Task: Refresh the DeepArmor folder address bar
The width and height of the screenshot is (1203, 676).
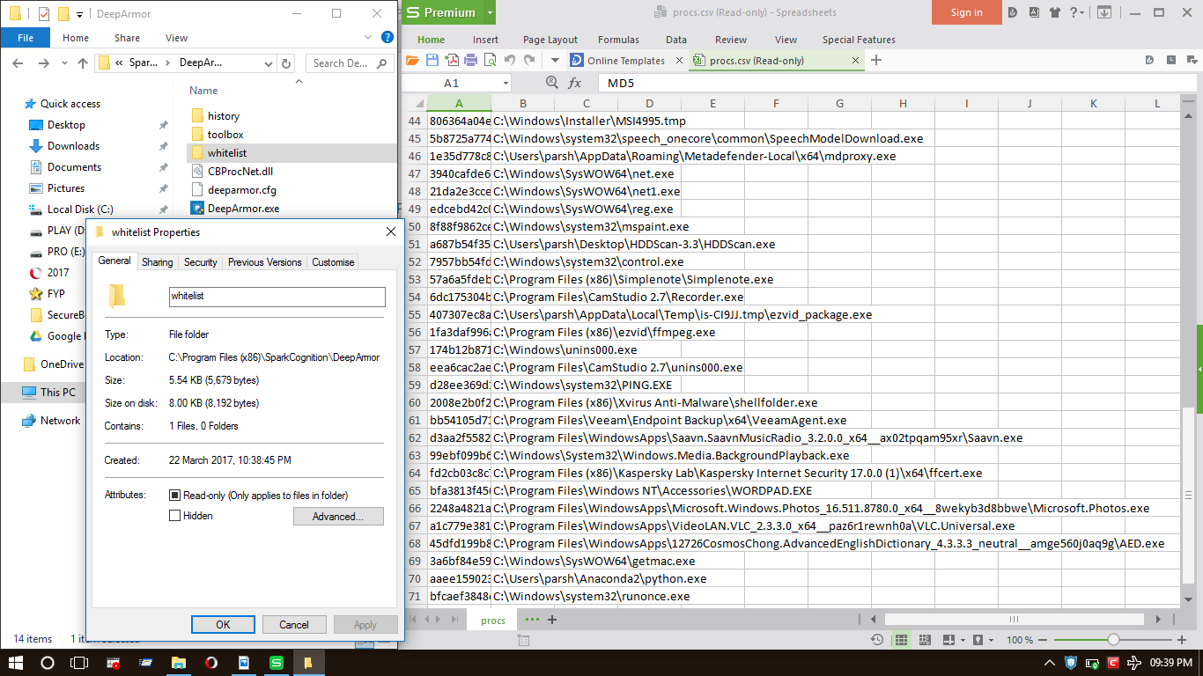Action: 285,63
